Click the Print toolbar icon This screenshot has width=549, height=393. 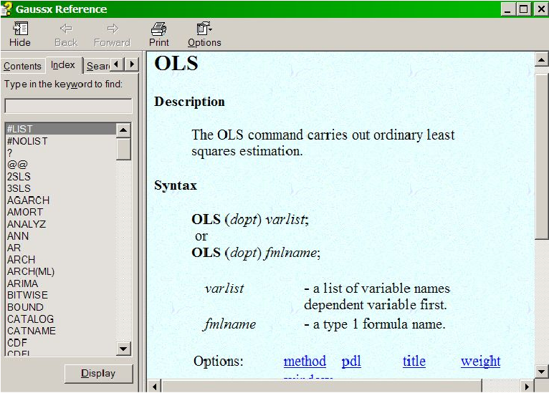[x=158, y=34]
